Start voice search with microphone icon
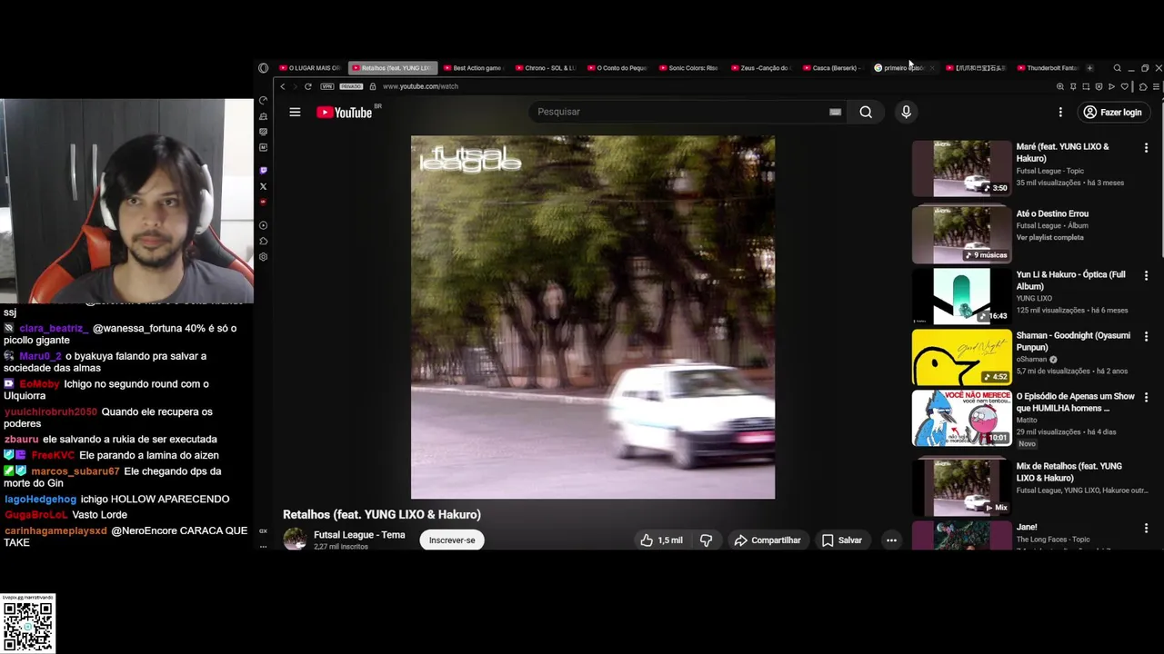Viewport: 1164px width, 654px height. 906,112
